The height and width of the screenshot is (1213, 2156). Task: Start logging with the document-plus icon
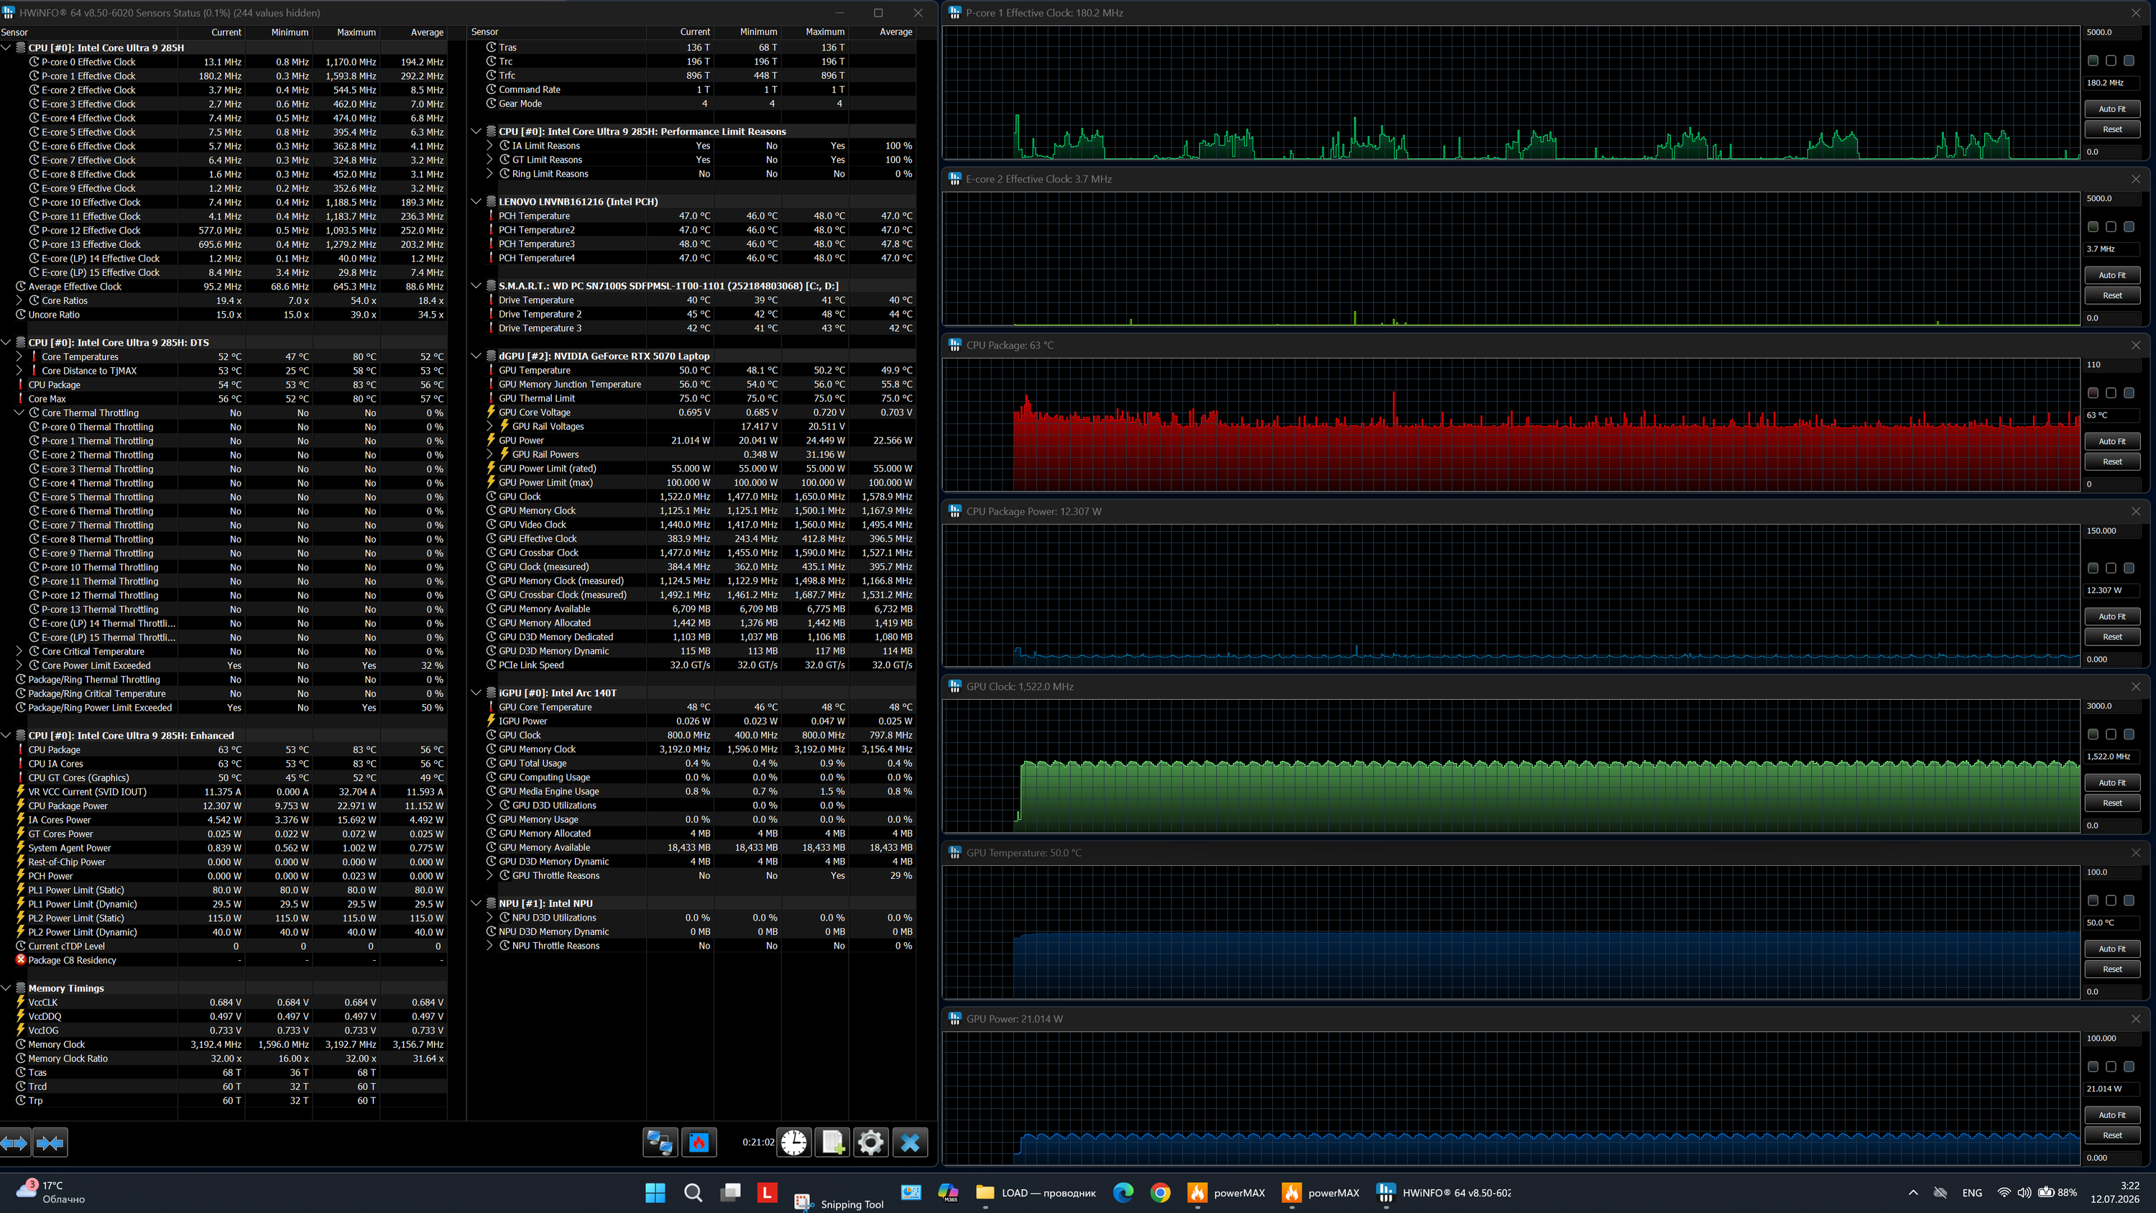pos(833,1142)
